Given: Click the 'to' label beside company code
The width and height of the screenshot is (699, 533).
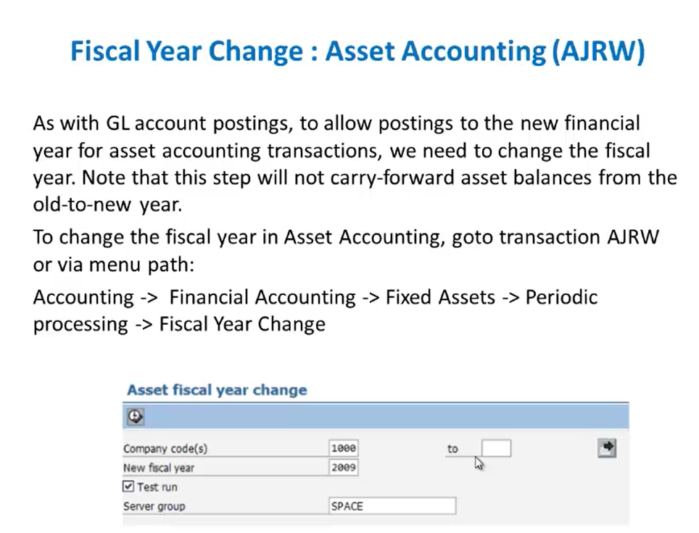Looking at the screenshot, I should (x=452, y=449).
